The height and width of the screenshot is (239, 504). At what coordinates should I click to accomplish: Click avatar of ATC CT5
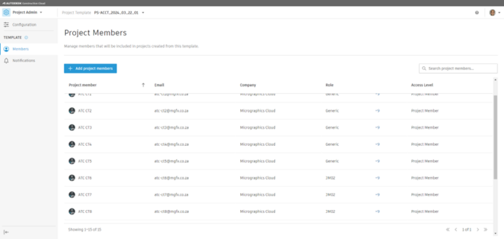click(72, 161)
